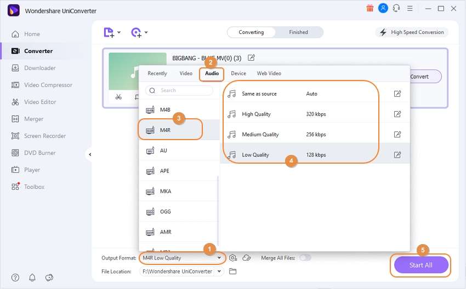466x289 pixels.
Task: Open the Toolbox section
Action: (27, 187)
